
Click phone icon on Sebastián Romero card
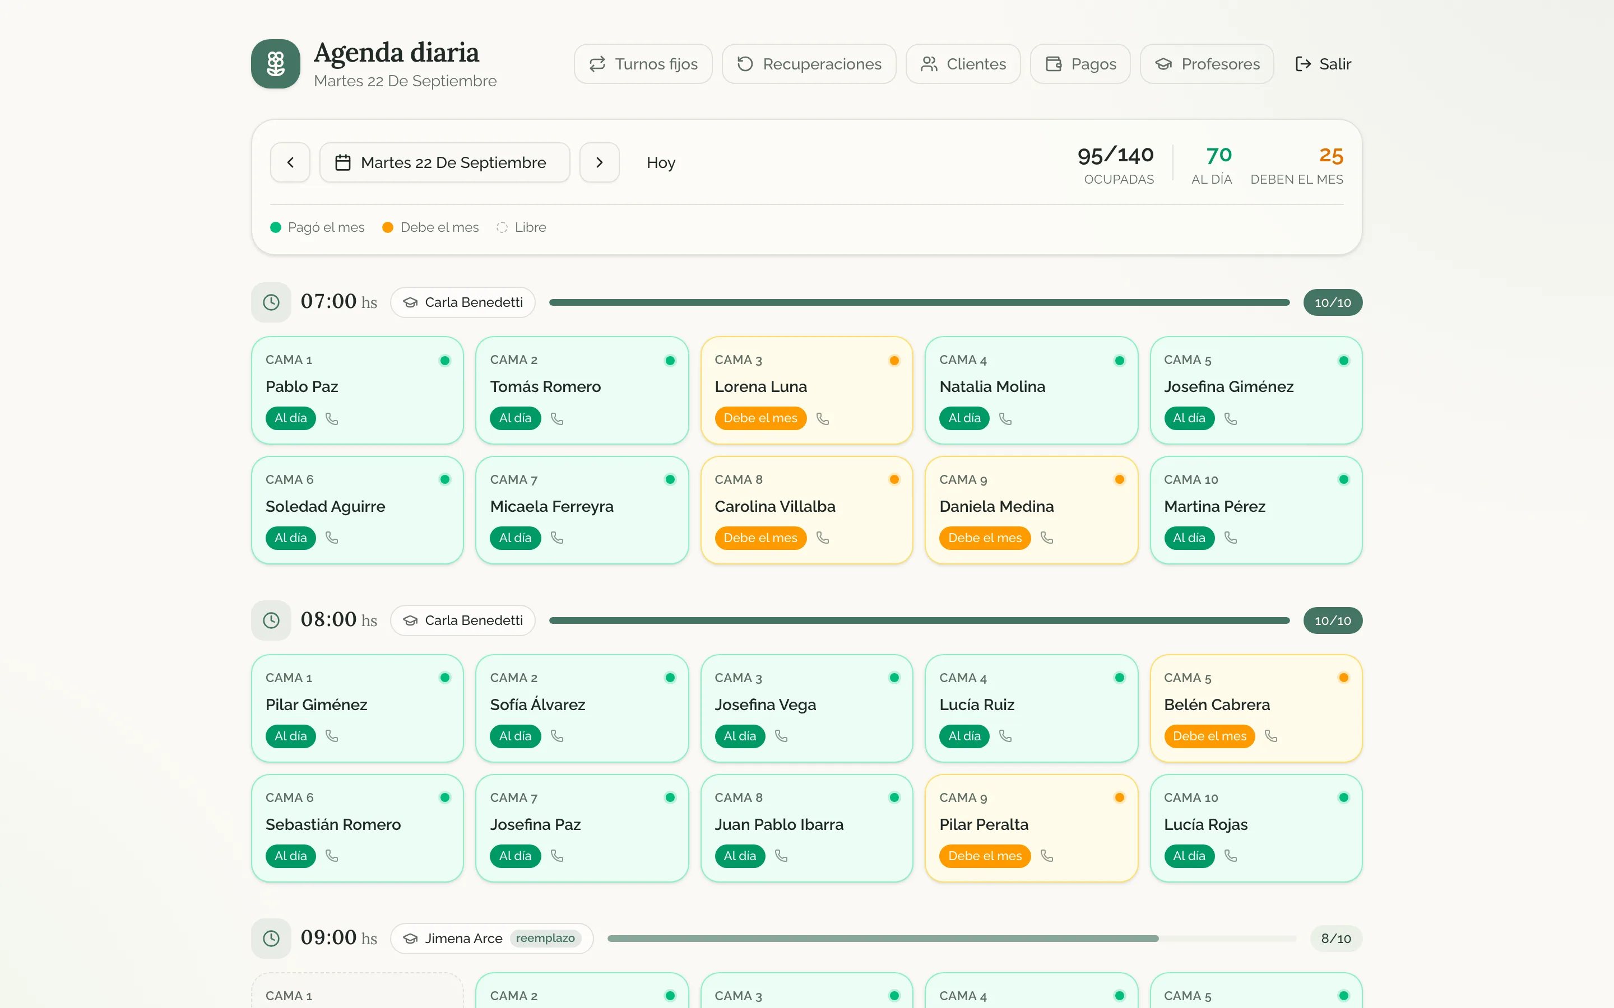(x=331, y=856)
